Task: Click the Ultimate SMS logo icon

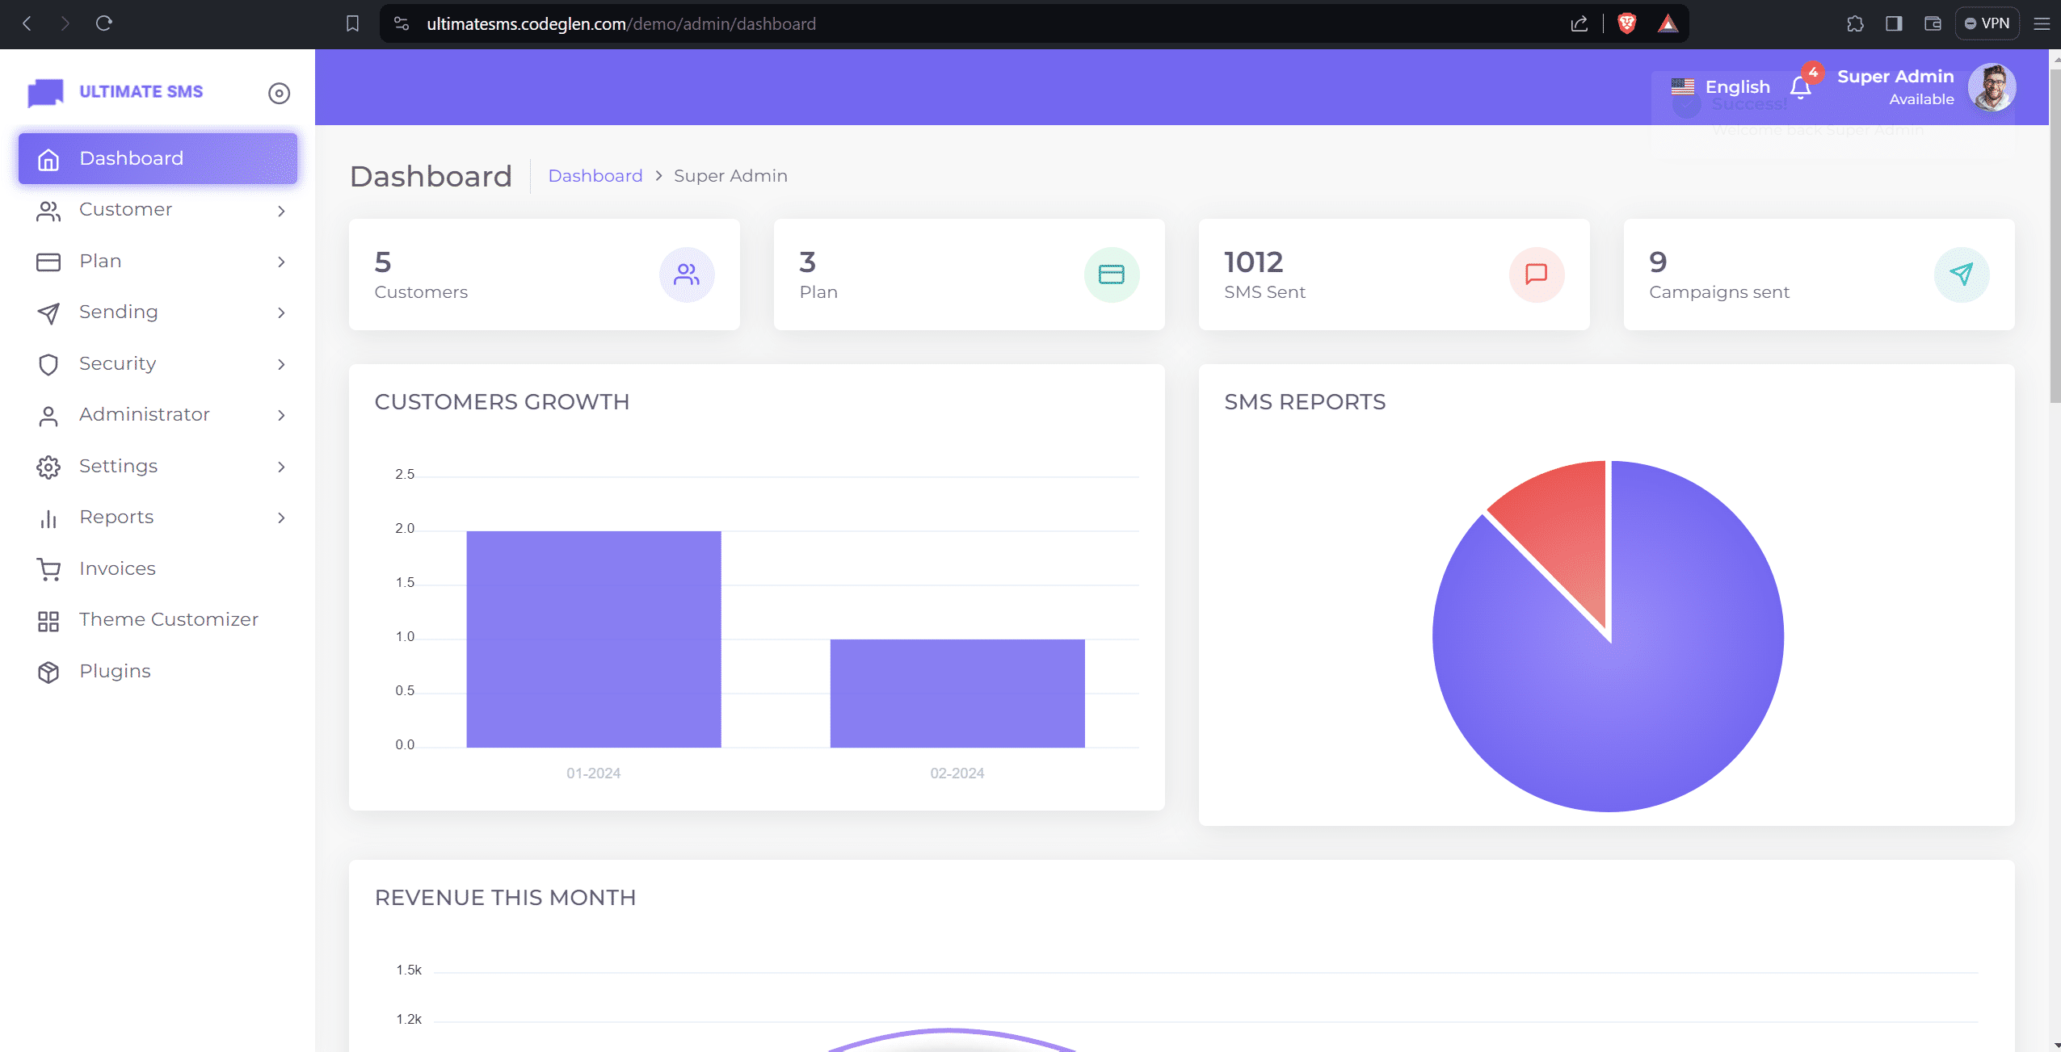Action: click(x=46, y=92)
